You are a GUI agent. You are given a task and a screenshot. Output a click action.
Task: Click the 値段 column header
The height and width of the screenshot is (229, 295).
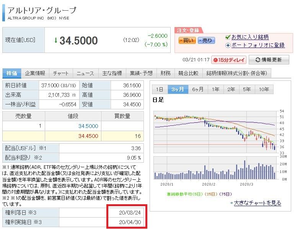73,116
